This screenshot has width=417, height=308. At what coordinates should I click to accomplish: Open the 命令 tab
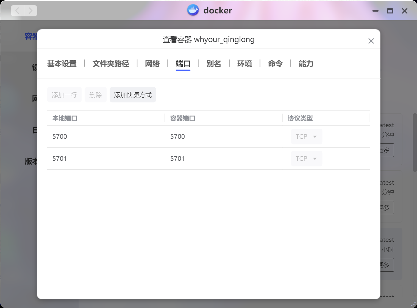275,64
